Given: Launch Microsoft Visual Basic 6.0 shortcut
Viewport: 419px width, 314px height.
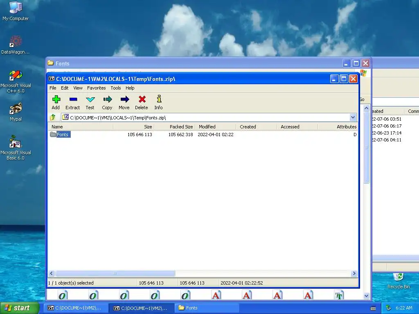Looking at the screenshot, I should 16,148.
